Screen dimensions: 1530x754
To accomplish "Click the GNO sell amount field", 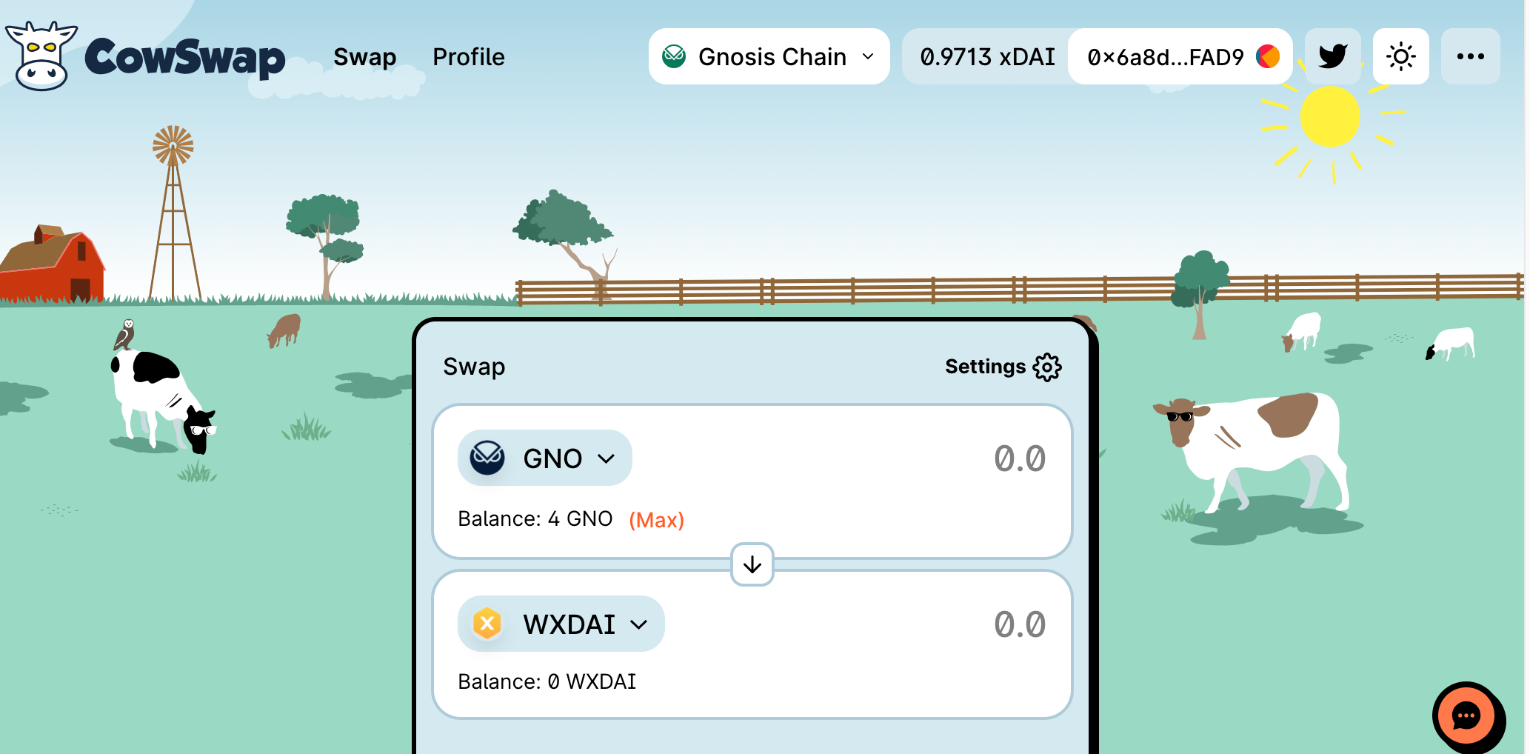I will click(x=1019, y=458).
